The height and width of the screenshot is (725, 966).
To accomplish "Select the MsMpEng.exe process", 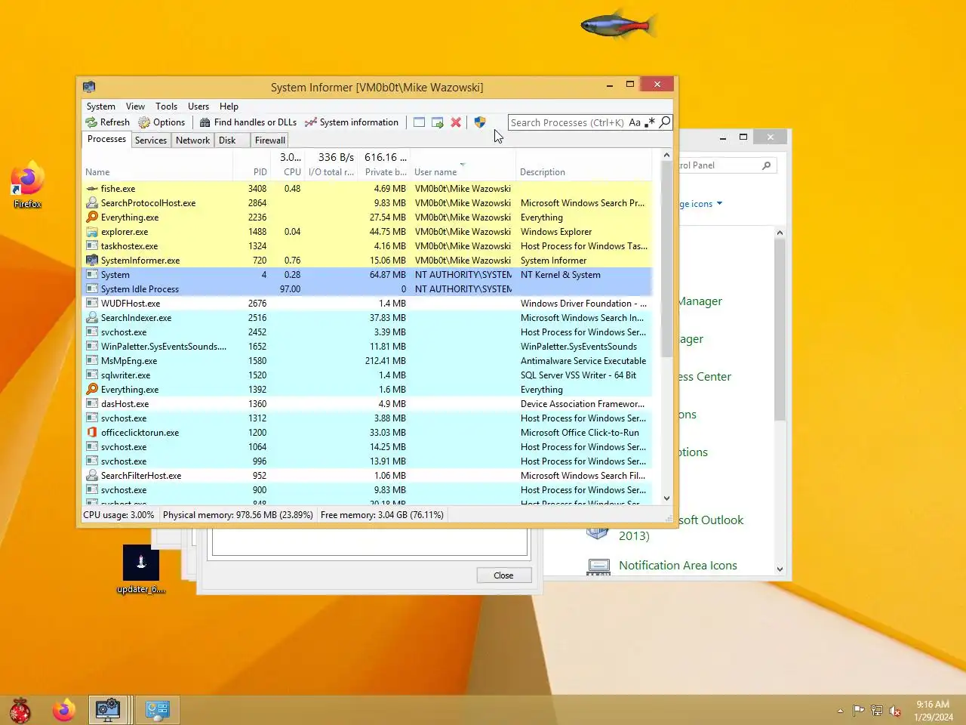I will coord(367,361).
